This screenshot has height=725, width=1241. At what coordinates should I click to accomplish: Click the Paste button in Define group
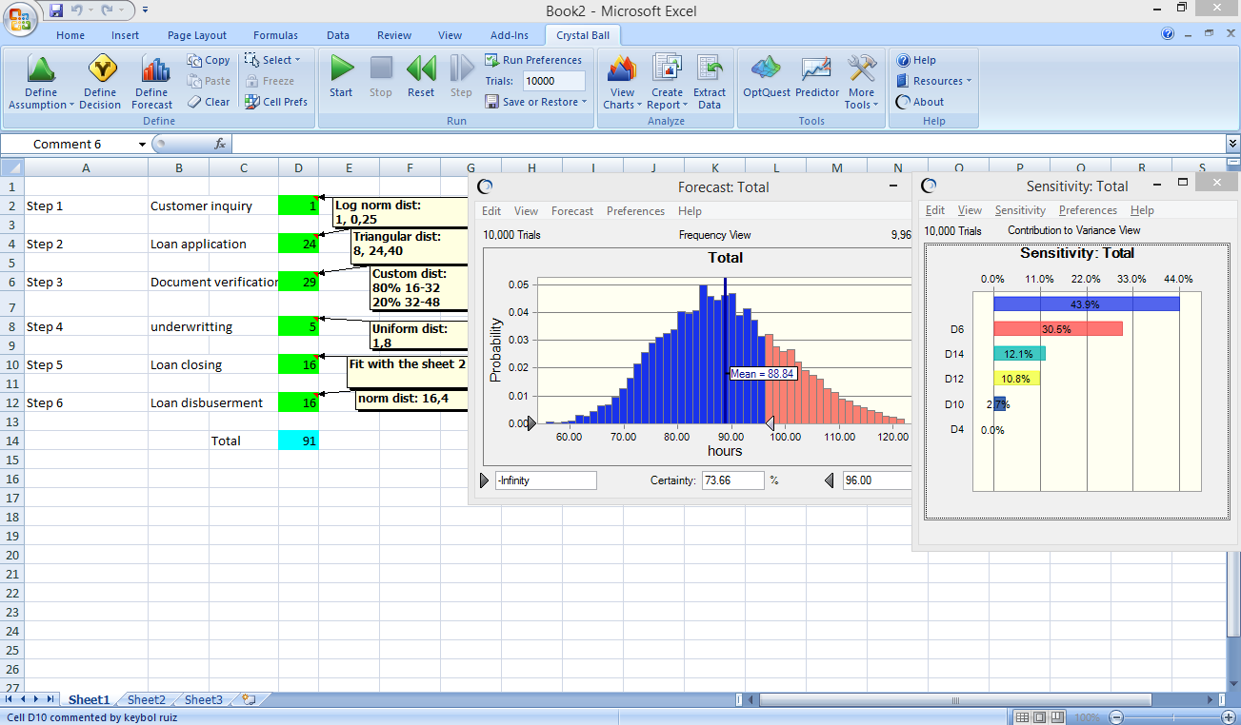pos(209,81)
